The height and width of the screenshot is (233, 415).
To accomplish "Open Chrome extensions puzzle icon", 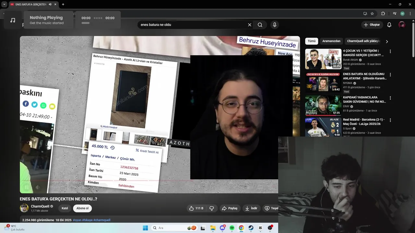I will click(x=383, y=14).
